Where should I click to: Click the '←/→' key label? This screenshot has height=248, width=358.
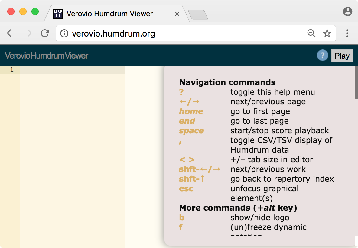[x=189, y=102]
